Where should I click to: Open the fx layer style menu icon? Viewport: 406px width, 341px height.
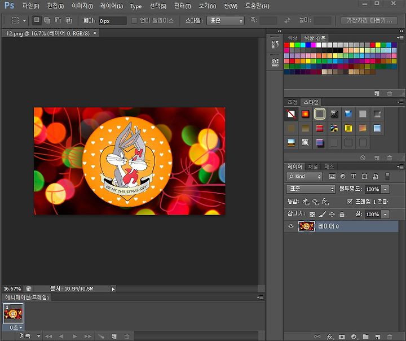330,336
